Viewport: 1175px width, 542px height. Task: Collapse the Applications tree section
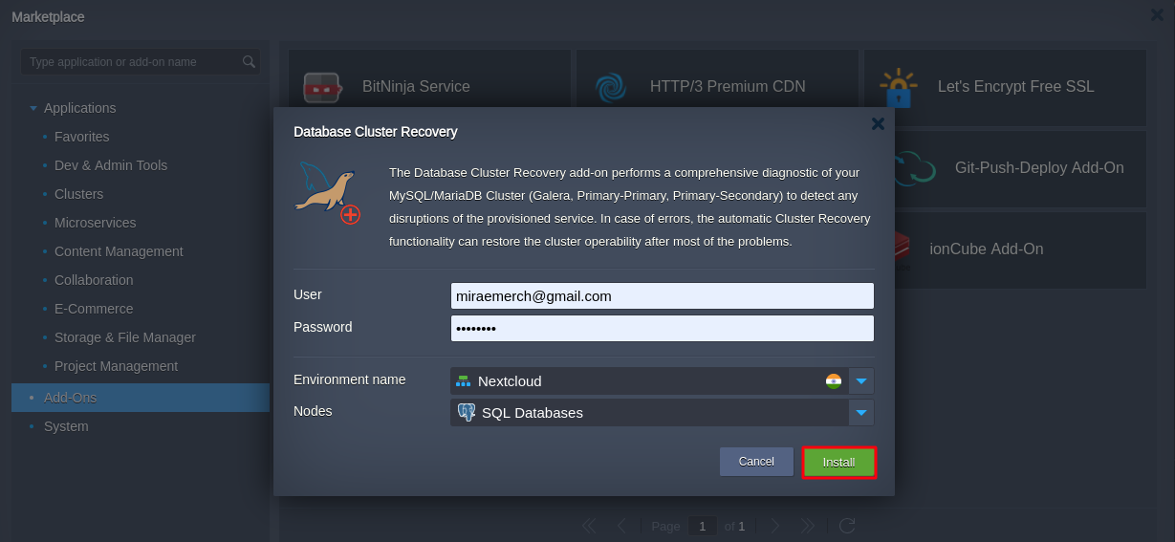33,108
